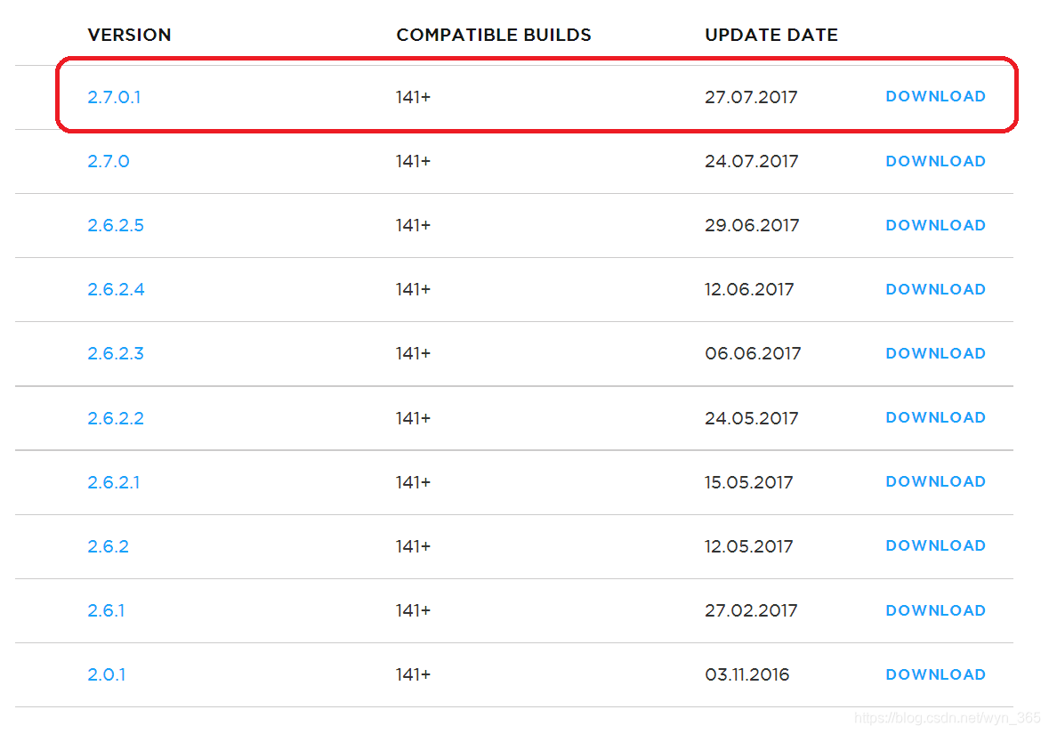Open version 2.6.2.2 link

tap(116, 418)
